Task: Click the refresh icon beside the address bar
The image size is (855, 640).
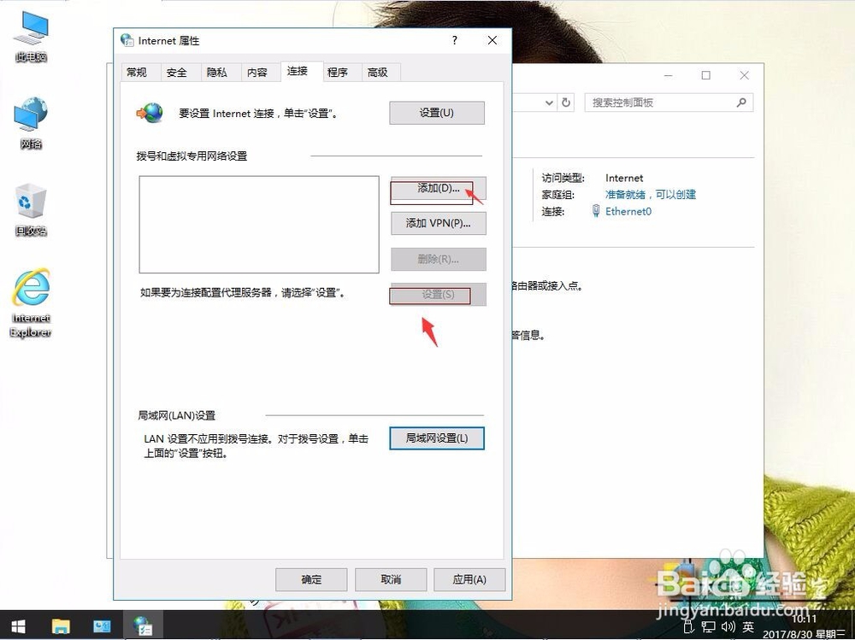Action: point(567,102)
